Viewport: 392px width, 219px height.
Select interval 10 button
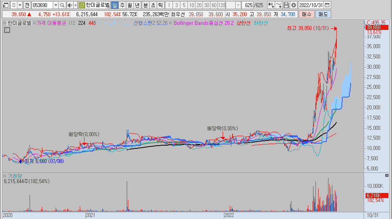pyautogui.click(x=191, y=5)
